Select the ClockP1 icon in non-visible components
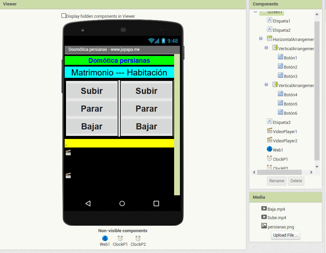The height and width of the screenshot is (253, 326). click(x=120, y=238)
